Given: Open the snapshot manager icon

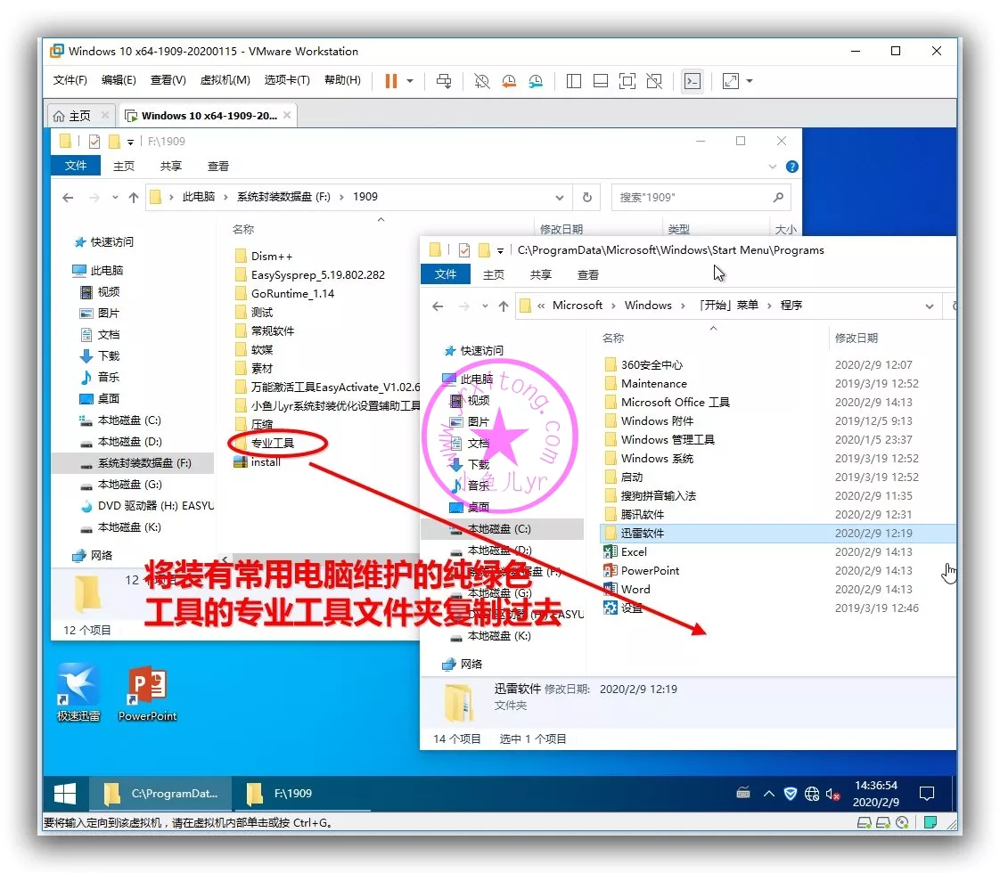Looking at the screenshot, I should (x=536, y=81).
